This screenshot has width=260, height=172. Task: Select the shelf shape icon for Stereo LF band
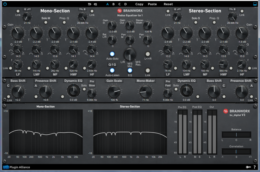pos(162,54)
